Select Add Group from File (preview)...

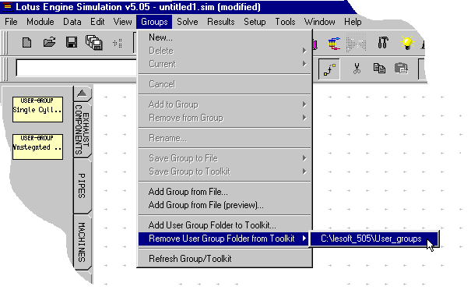click(224, 205)
